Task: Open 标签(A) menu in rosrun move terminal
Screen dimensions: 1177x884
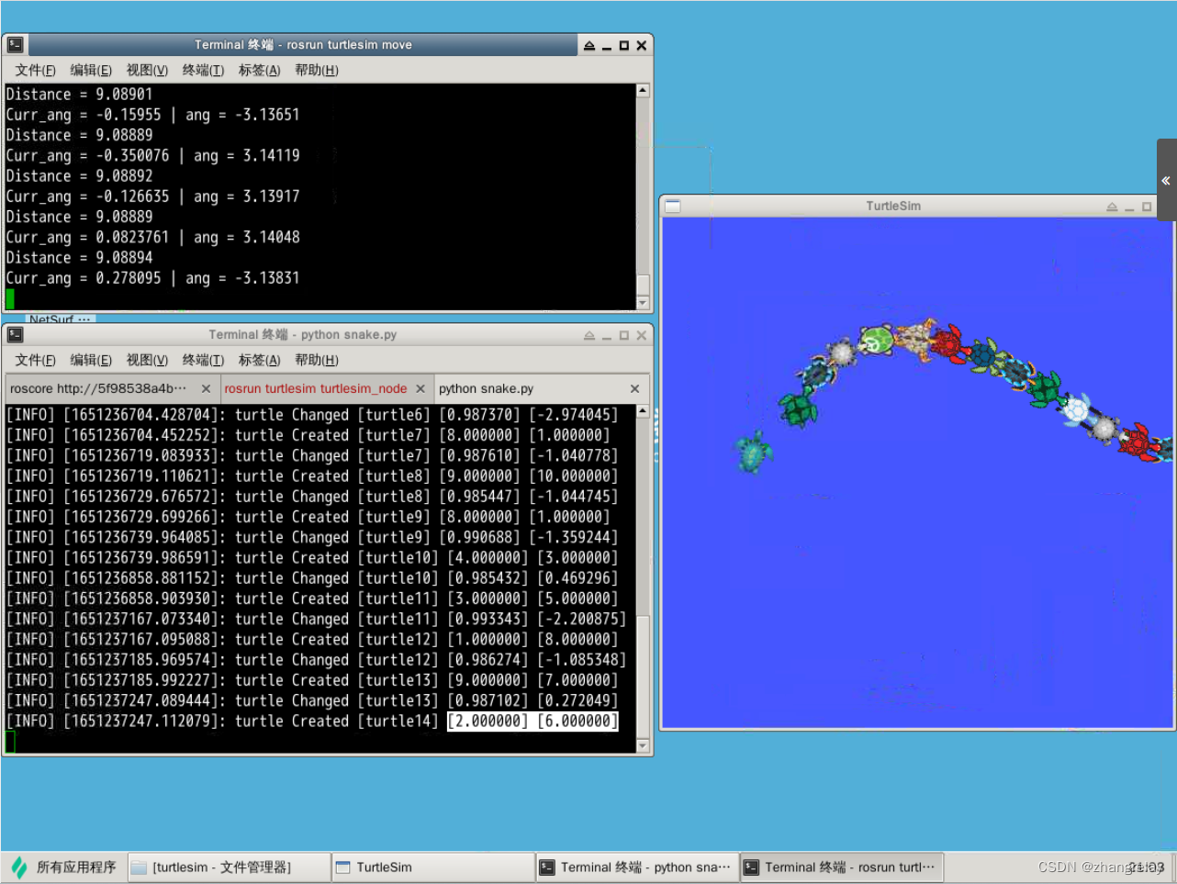Action: (x=260, y=71)
